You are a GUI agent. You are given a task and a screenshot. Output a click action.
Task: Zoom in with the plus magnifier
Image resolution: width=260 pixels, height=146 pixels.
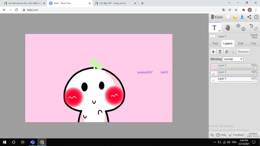(238, 26)
